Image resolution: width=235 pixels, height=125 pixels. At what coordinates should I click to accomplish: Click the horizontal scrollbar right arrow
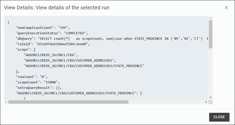pos(206,102)
